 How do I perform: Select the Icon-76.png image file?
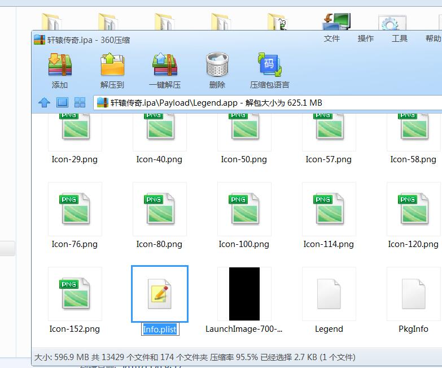[x=75, y=210]
